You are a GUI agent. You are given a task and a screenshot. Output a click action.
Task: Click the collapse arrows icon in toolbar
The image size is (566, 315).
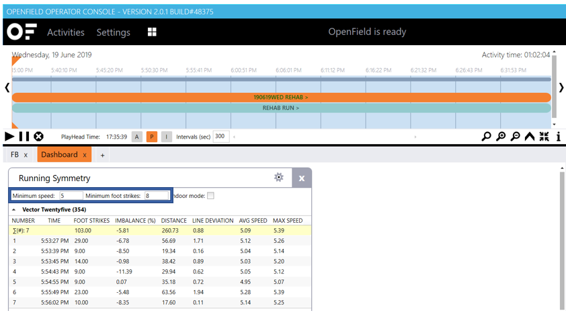tap(544, 137)
